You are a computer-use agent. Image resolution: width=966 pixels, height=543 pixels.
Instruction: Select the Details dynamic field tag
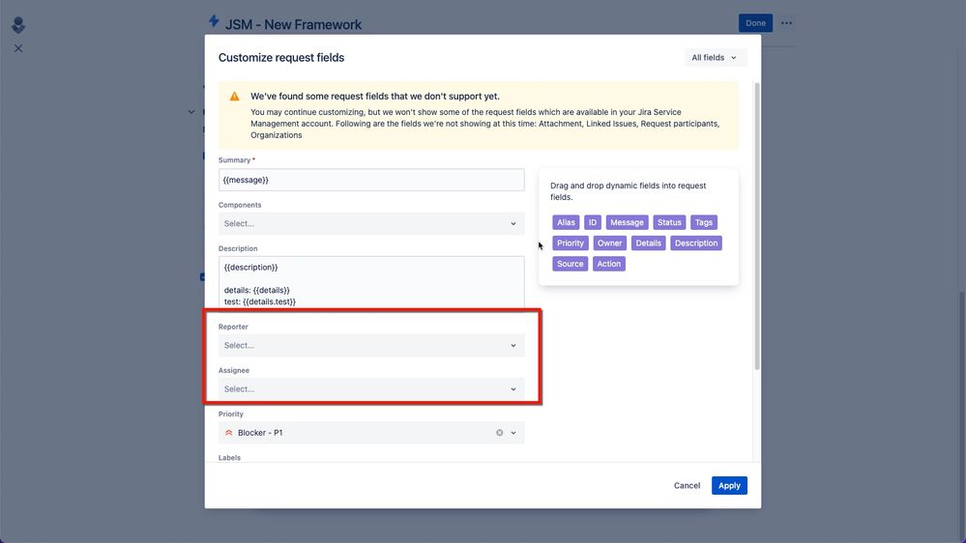coord(648,243)
